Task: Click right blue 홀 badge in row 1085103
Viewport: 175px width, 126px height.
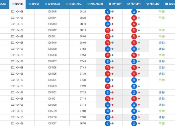Action: [134, 86]
